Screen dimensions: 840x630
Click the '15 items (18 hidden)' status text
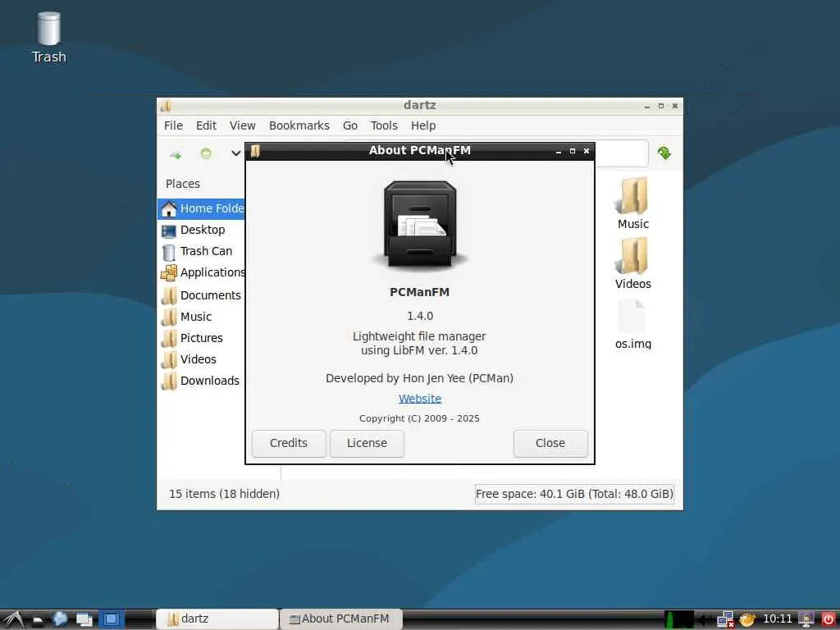coord(225,494)
